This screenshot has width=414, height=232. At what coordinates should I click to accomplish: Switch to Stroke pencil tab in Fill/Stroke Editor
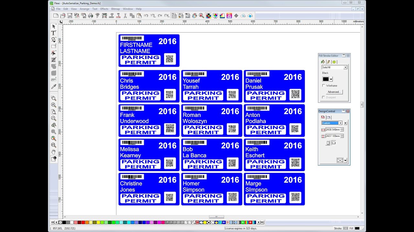click(328, 62)
